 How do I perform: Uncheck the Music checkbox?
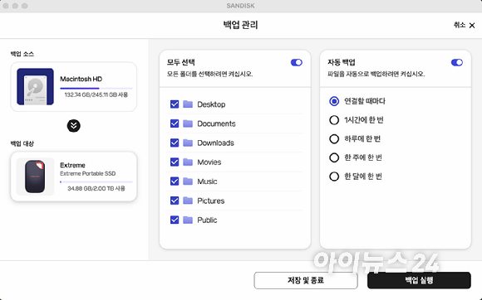point(175,181)
